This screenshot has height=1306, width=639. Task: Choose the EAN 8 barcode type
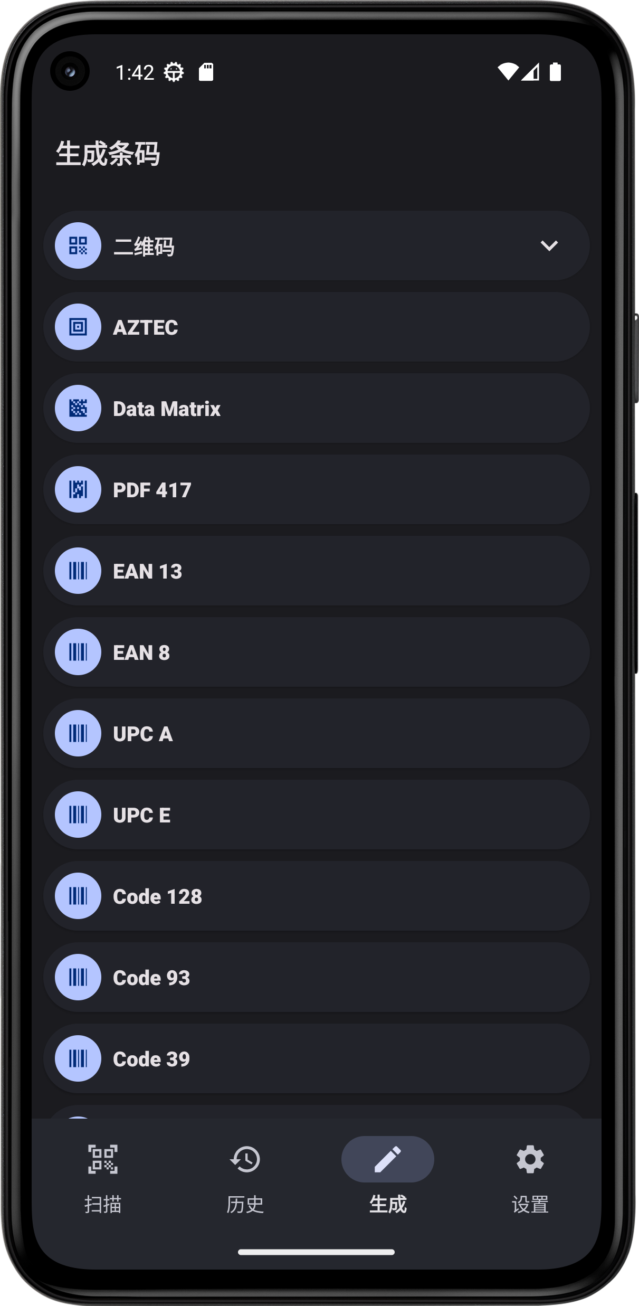point(317,652)
